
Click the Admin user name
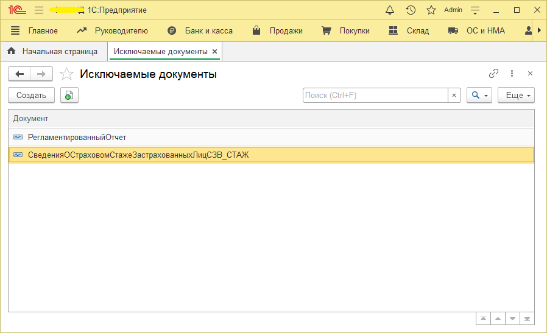coord(453,10)
